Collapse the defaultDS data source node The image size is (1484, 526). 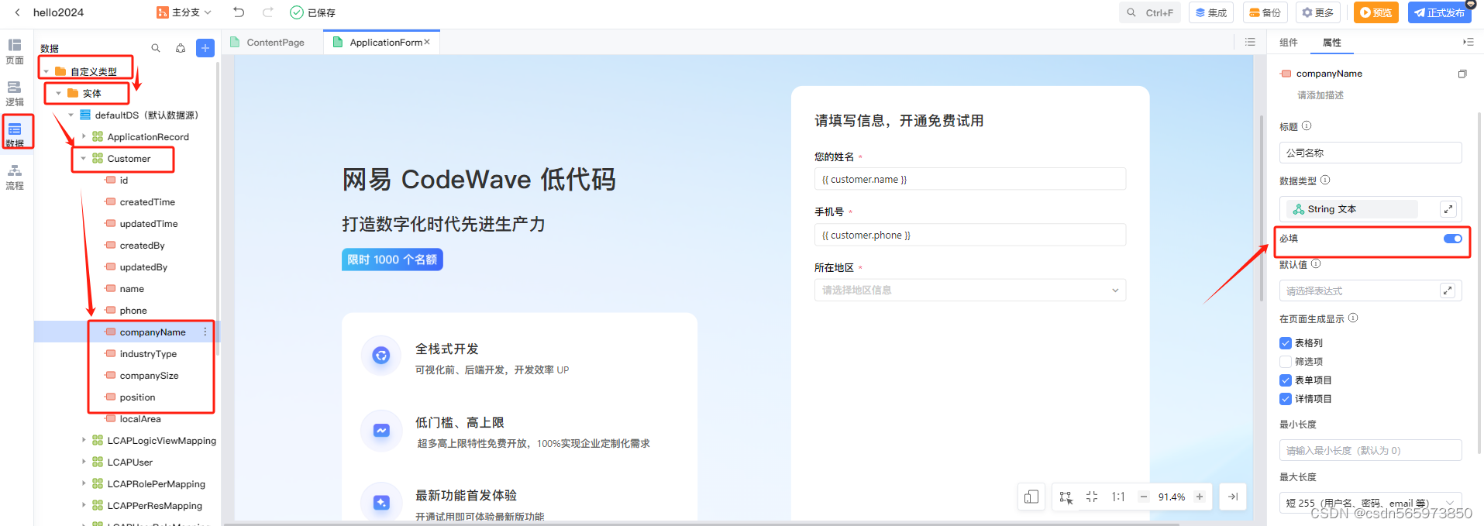point(71,115)
